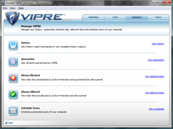Click 'Manage your history, quarantine' subtitle text
173x129 pixels.
(x=72, y=29)
